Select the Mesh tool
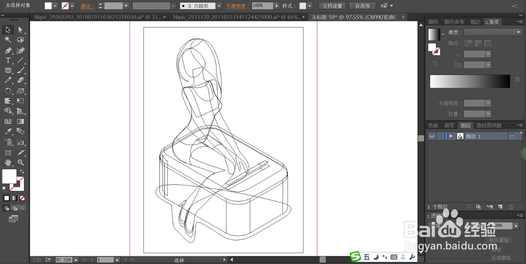Screen dimensions: 526x264 coord(8,121)
